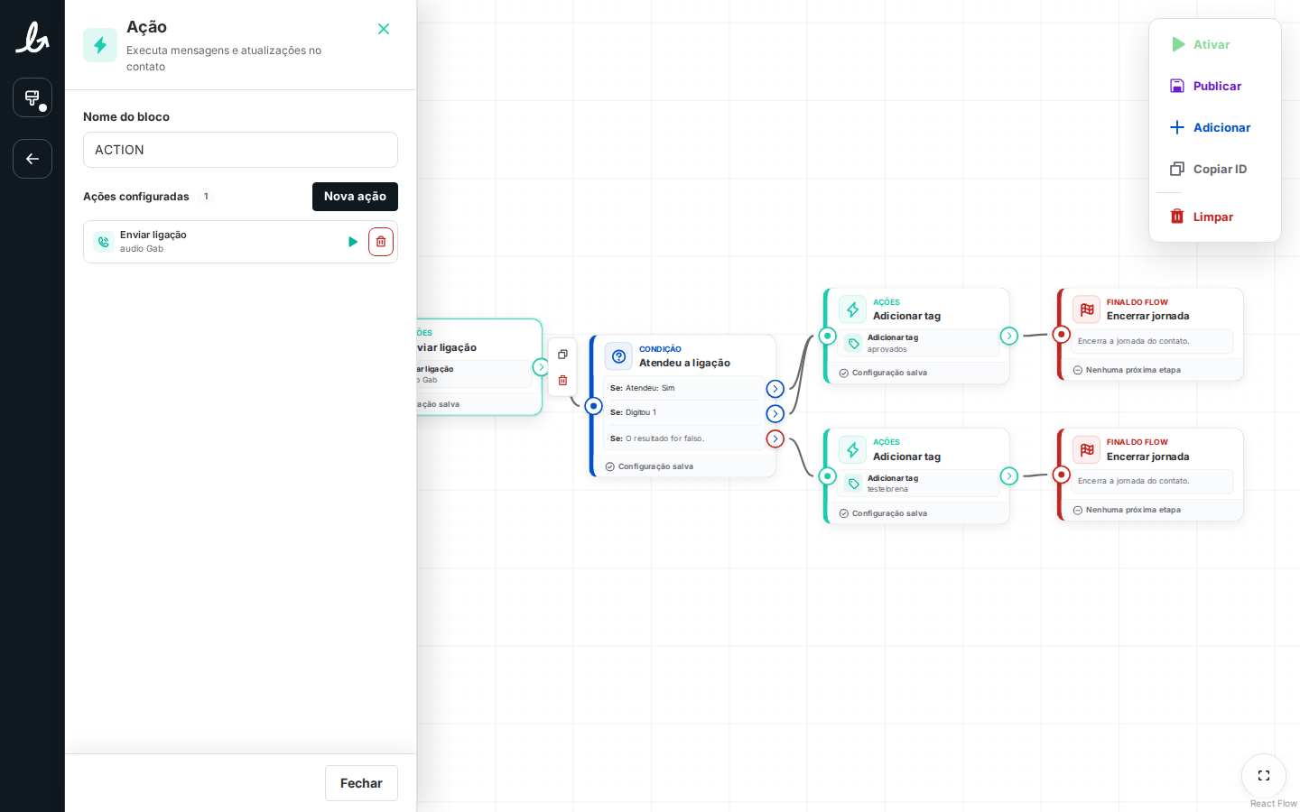Click the Nova ação button

[x=355, y=197]
